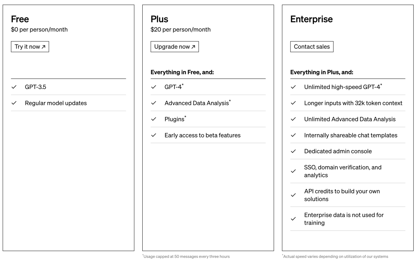
Task: Select the Free plan heading
Action: coord(20,19)
